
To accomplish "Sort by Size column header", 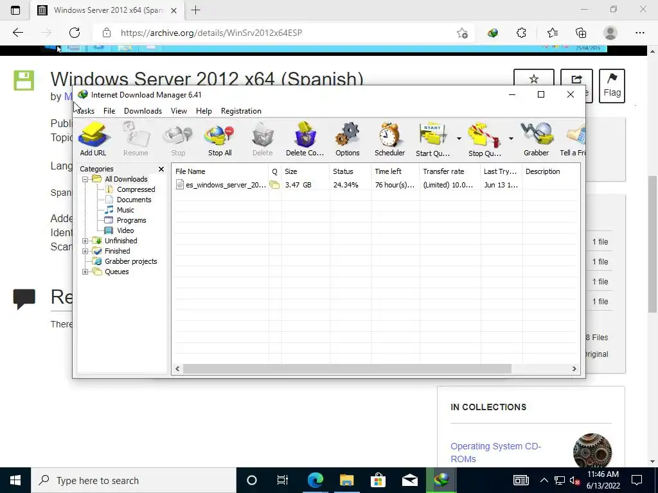I will (305, 171).
